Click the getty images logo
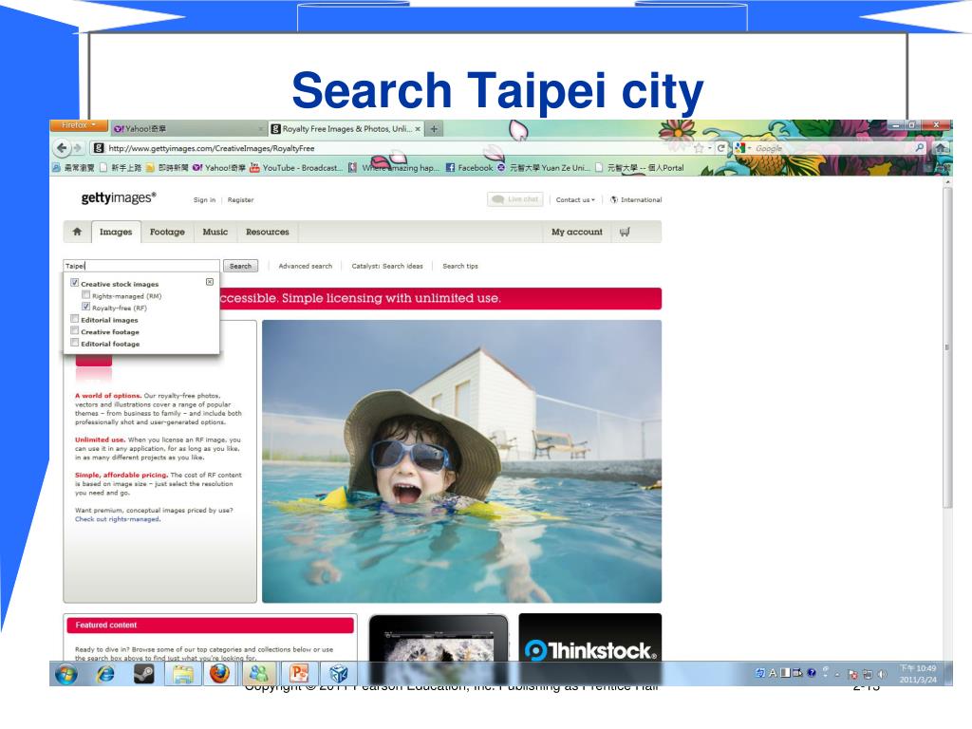 (119, 197)
